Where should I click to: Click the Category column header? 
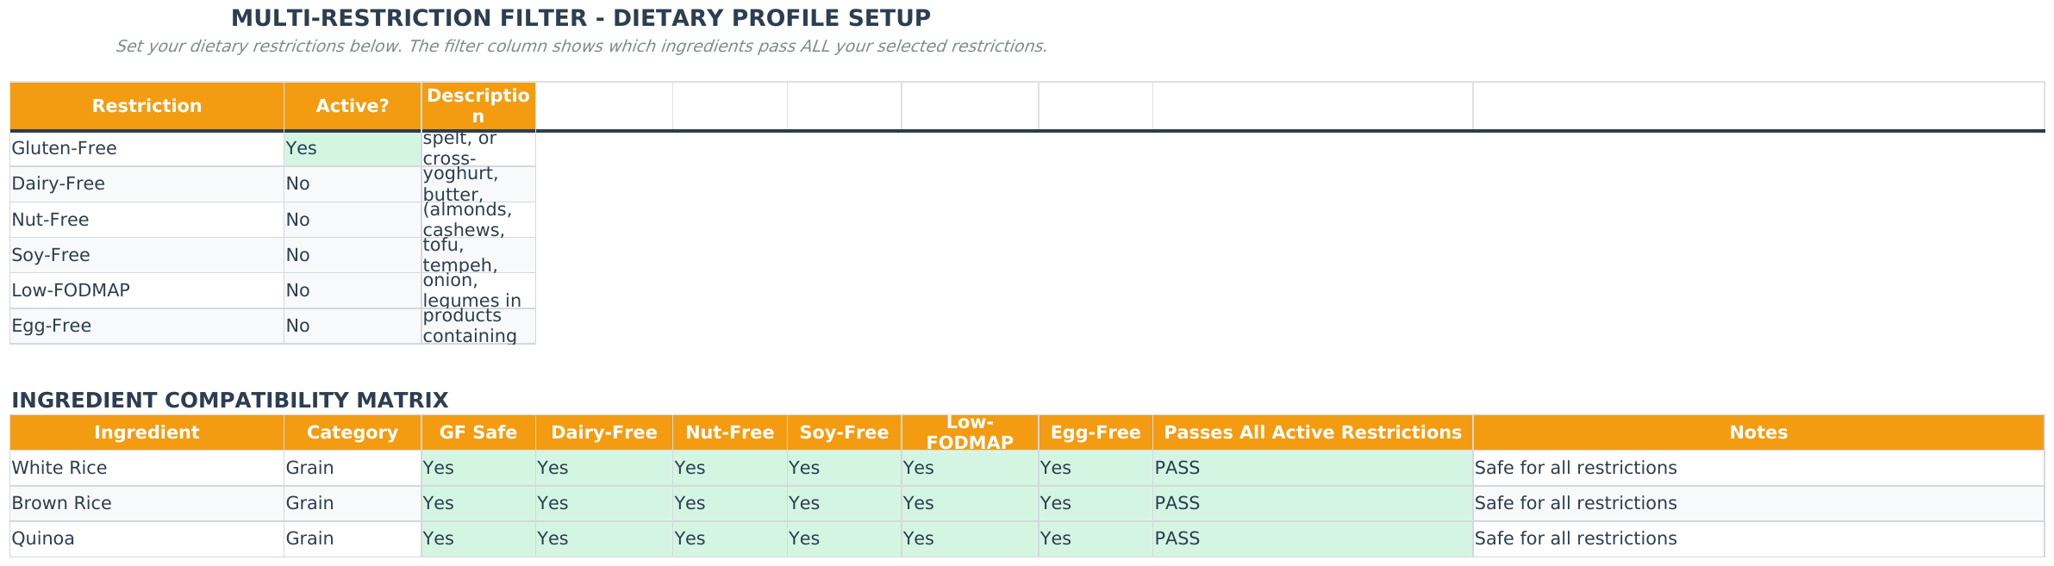[x=353, y=432]
